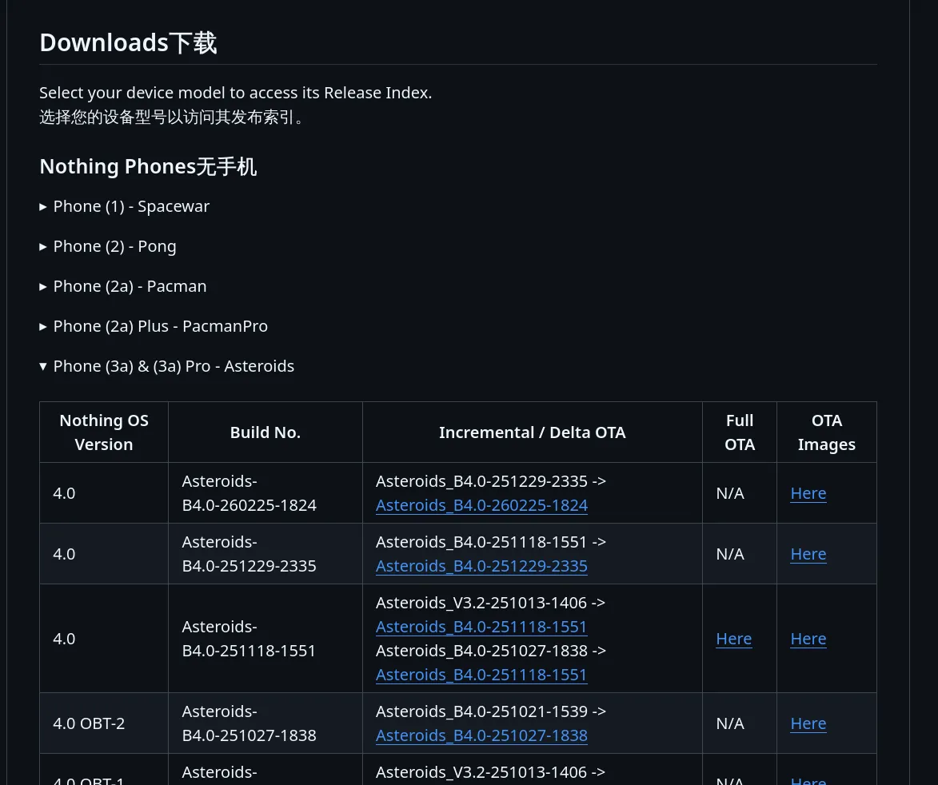938x785 pixels.
Task: Open the Asteroids_B4.0-260225-1824 delta OTA link
Action: [x=481, y=505]
